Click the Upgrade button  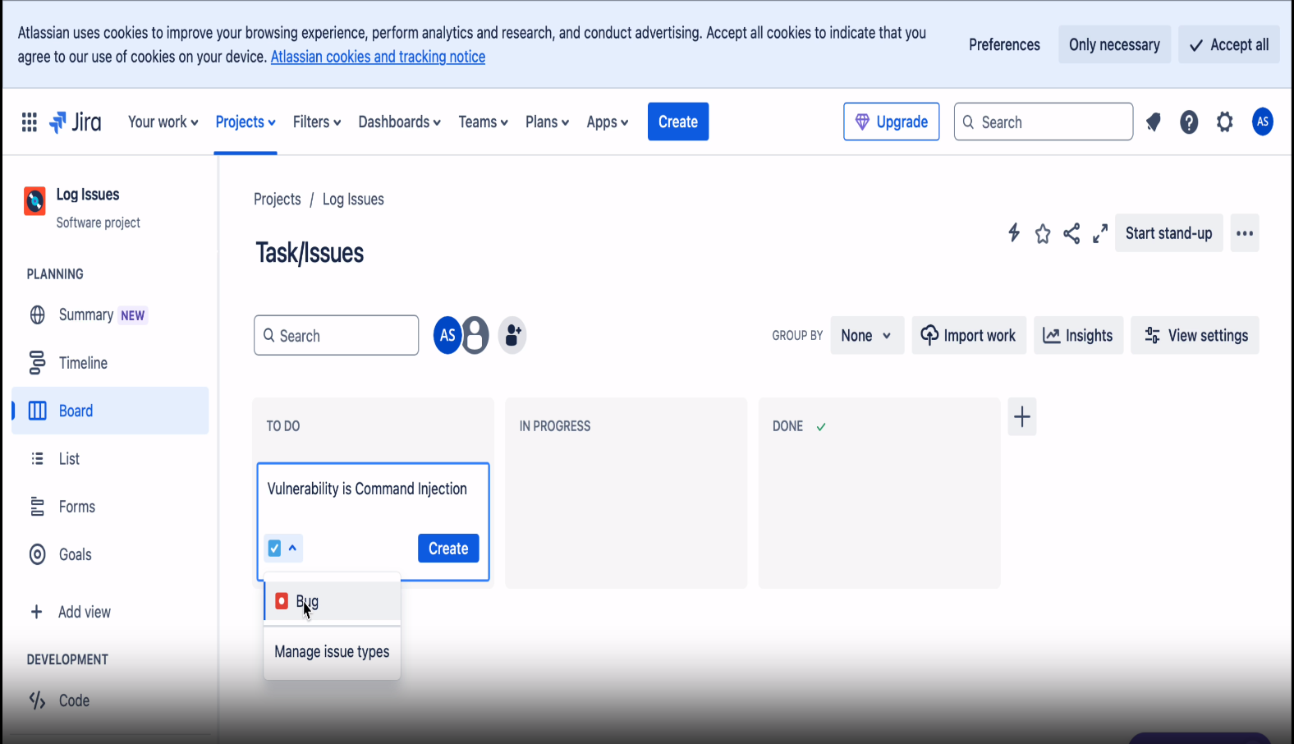pos(892,122)
